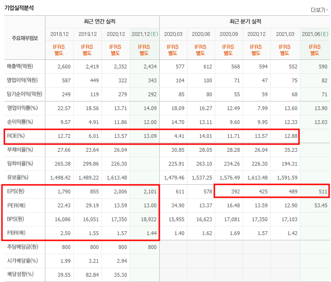Image resolution: width=331 pixels, height=282 pixels.
Task: Click the 7.99 quarterly operating margin
Action: tap(263, 108)
